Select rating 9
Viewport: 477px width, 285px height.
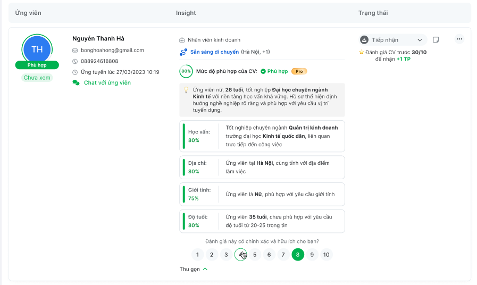point(312,255)
